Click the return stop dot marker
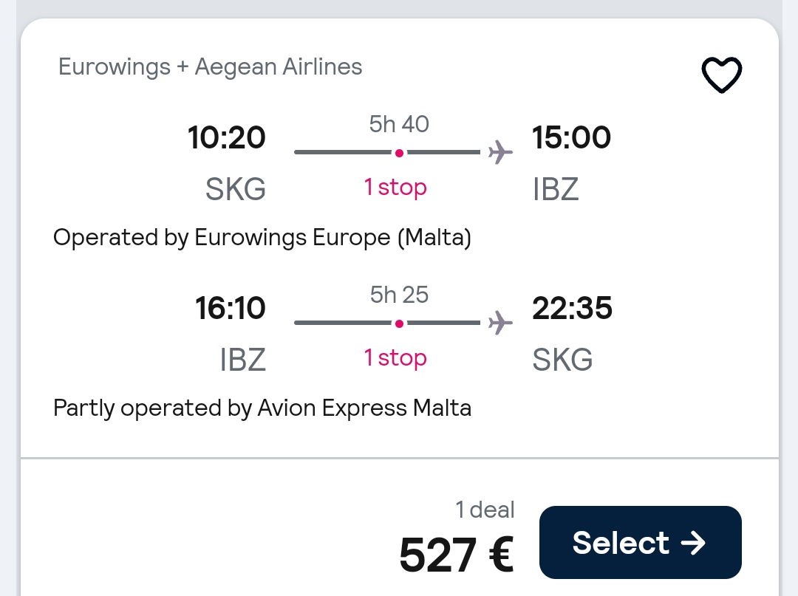798x596 pixels. coord(399,323)
